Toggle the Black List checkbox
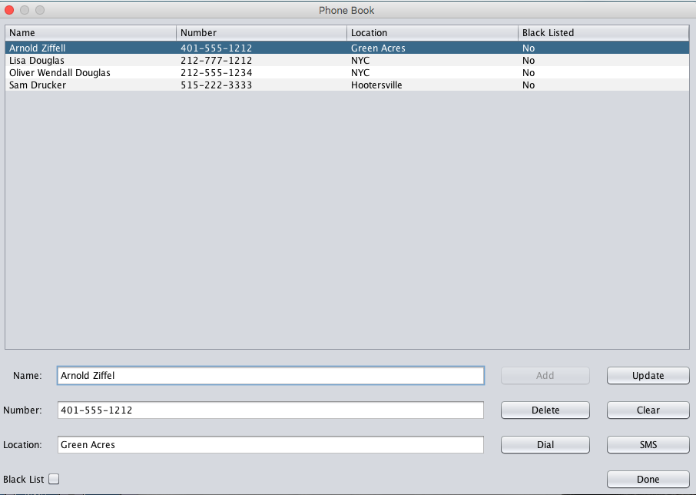 (54, 479)
